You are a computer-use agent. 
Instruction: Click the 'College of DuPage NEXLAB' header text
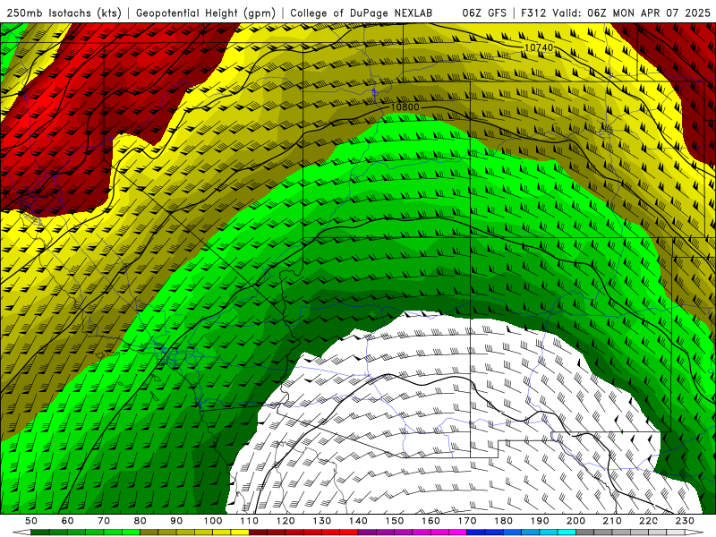coord(362,13)
